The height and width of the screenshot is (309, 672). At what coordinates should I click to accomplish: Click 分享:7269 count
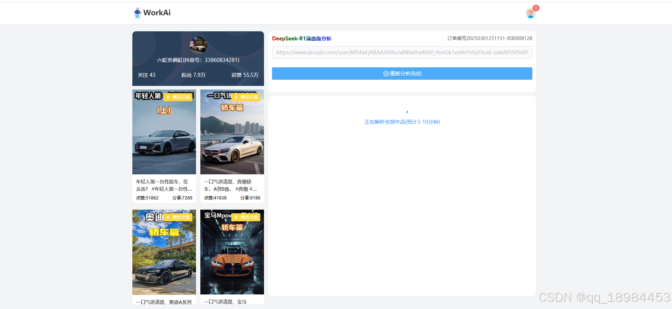tap(182, 198)
